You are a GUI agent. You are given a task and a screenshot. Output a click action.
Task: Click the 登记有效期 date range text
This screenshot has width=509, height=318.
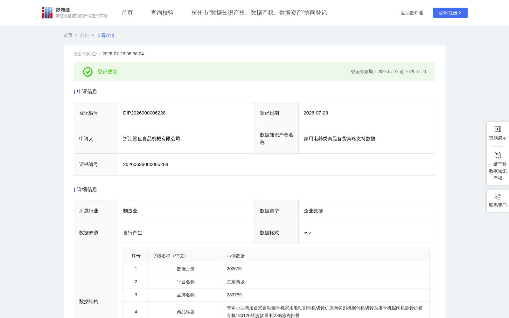(388, 72)
